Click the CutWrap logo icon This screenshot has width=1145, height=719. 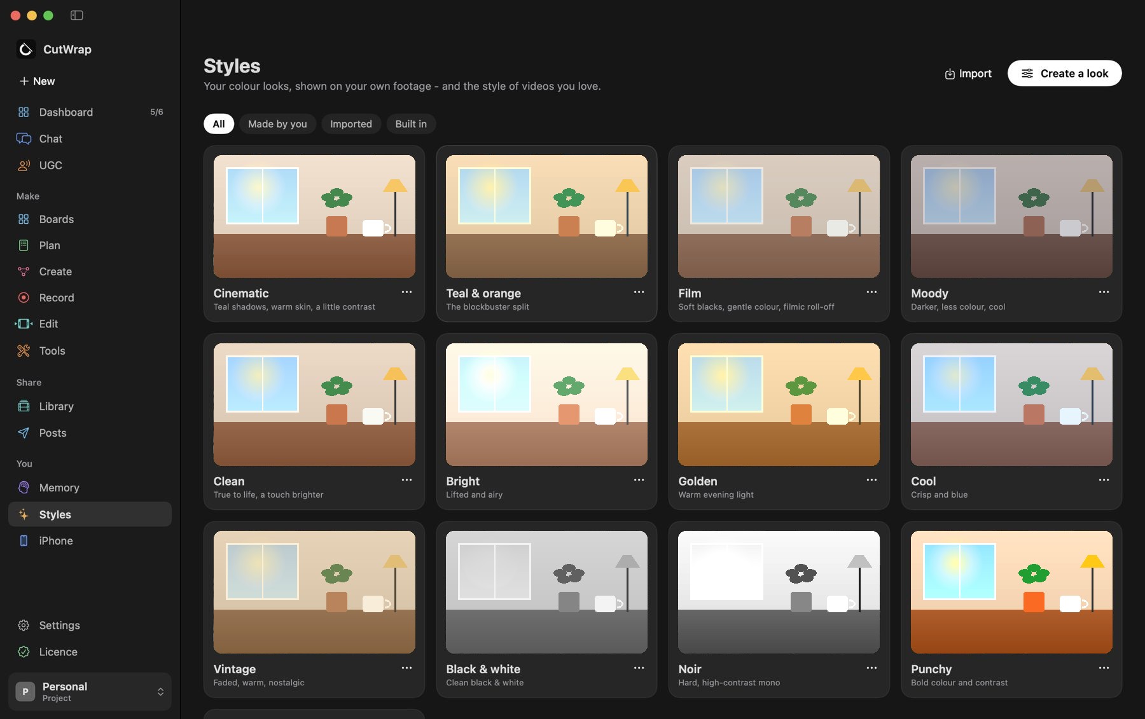tap(26, 49)
